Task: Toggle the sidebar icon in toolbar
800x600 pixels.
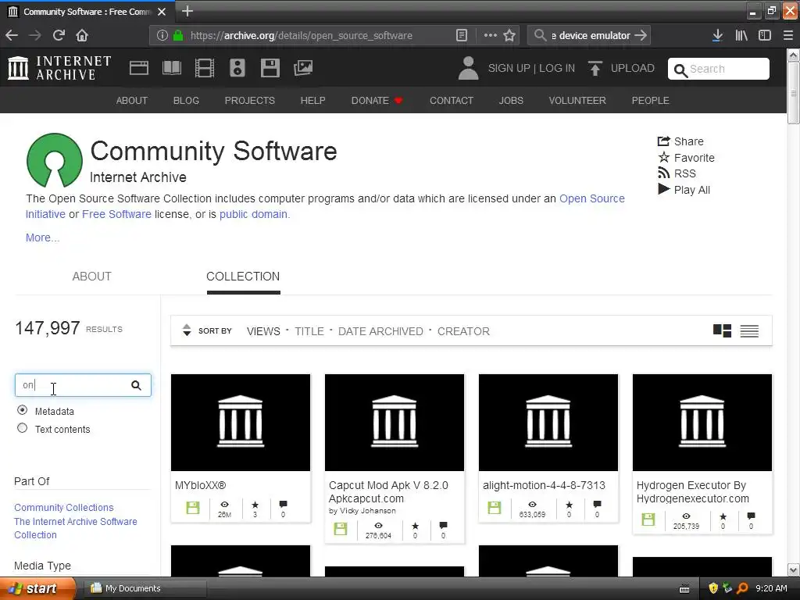Action: pos(765,35)
